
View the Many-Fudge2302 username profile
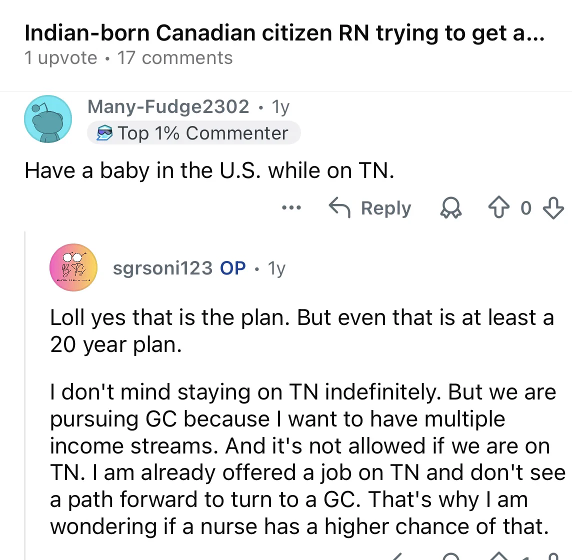tap(168, 106)
